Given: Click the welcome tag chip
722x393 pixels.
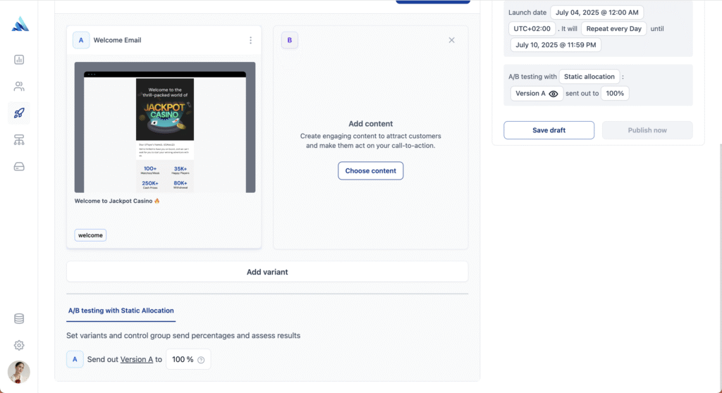Looking at the screenshot, I should pos(90,235).
